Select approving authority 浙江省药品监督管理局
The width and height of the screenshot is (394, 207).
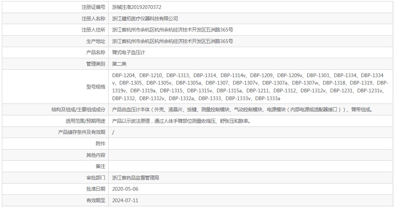[x=135, y=178]
